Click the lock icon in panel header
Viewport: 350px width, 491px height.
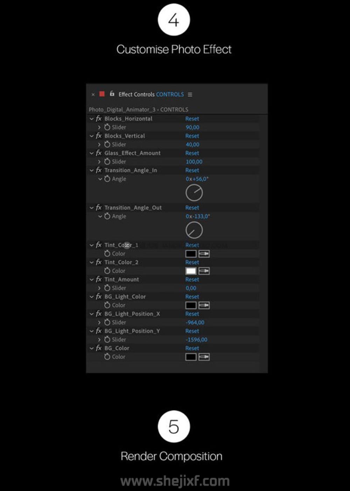[112, 94]
